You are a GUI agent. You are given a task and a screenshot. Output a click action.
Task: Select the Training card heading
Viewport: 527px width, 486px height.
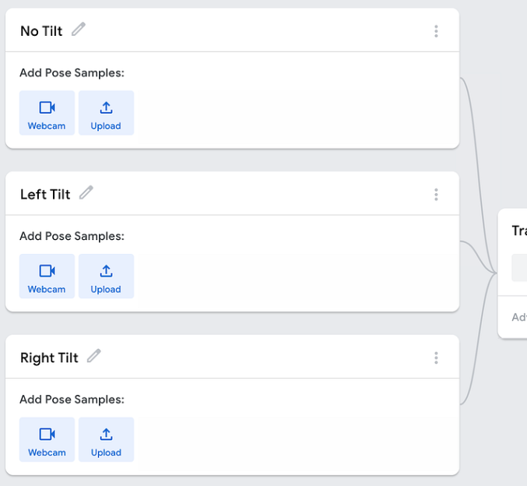click(519, 231)
